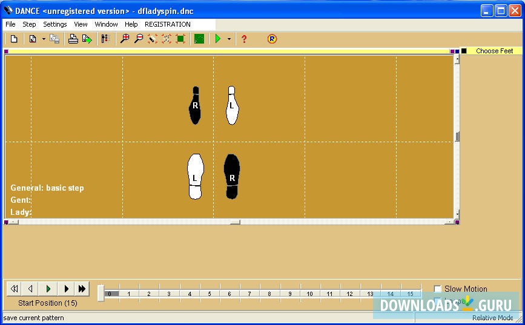Viewport: 525px width, 325px height.
Task: Click the 'Start Position (15)' label
Action: [48, 303]
